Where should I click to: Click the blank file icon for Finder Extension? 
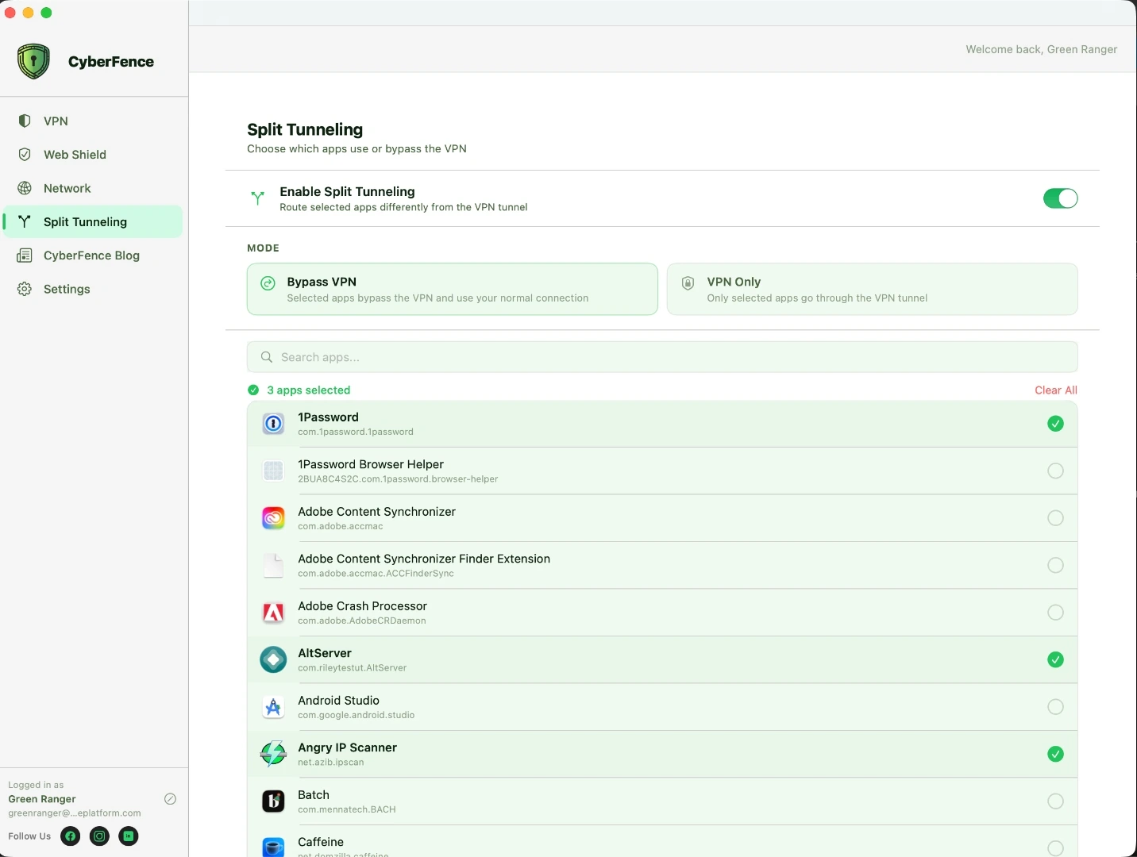(273, 565)
